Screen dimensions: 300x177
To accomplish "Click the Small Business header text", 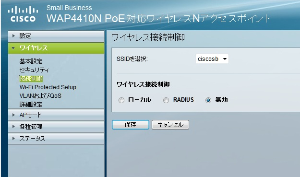I will tap(69, 8).
